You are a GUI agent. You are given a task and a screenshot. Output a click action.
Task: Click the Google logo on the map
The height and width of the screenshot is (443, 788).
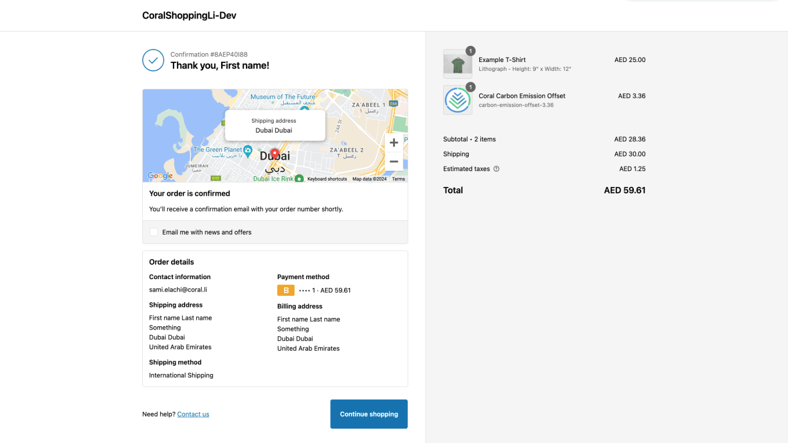[160, 176]
